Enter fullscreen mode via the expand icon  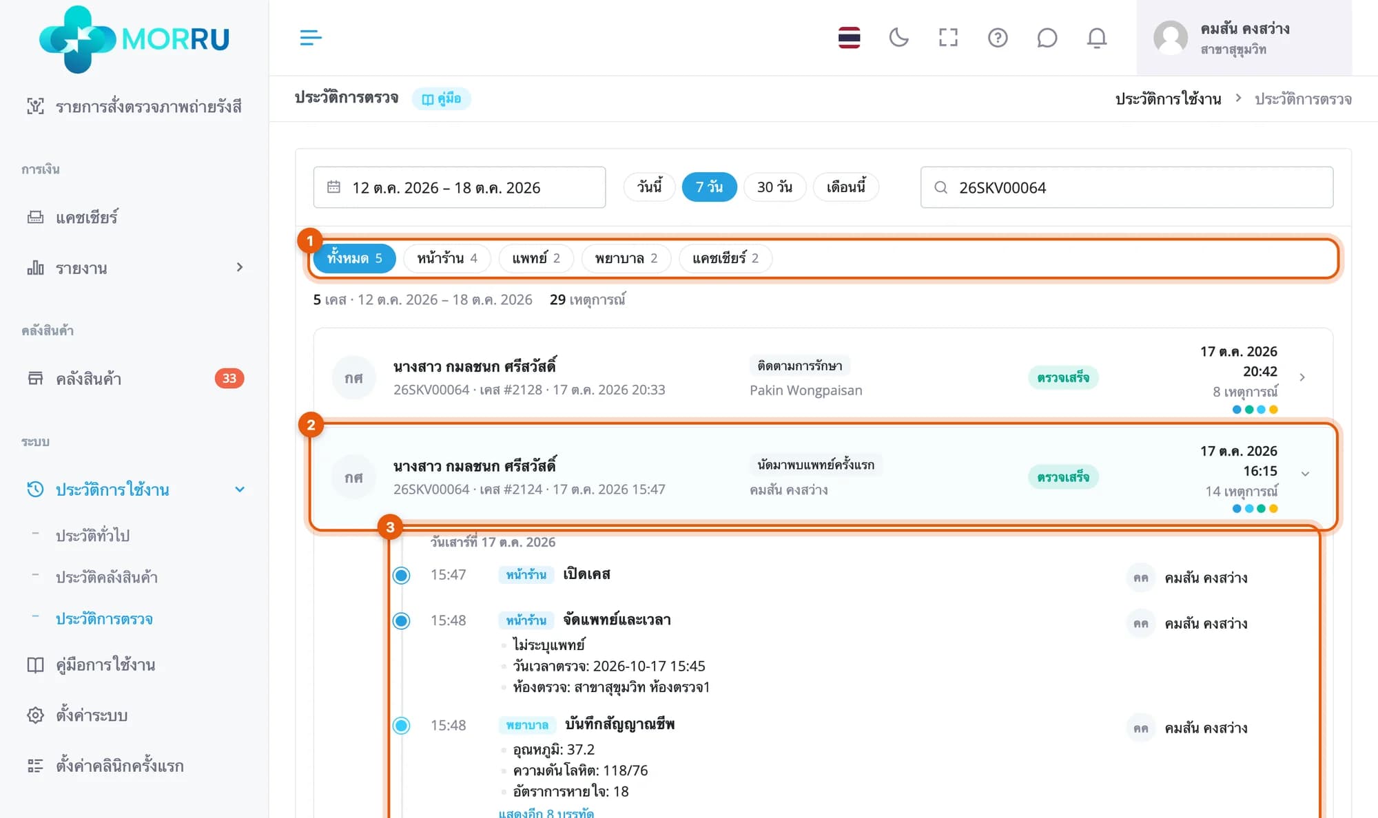[948, 37]
